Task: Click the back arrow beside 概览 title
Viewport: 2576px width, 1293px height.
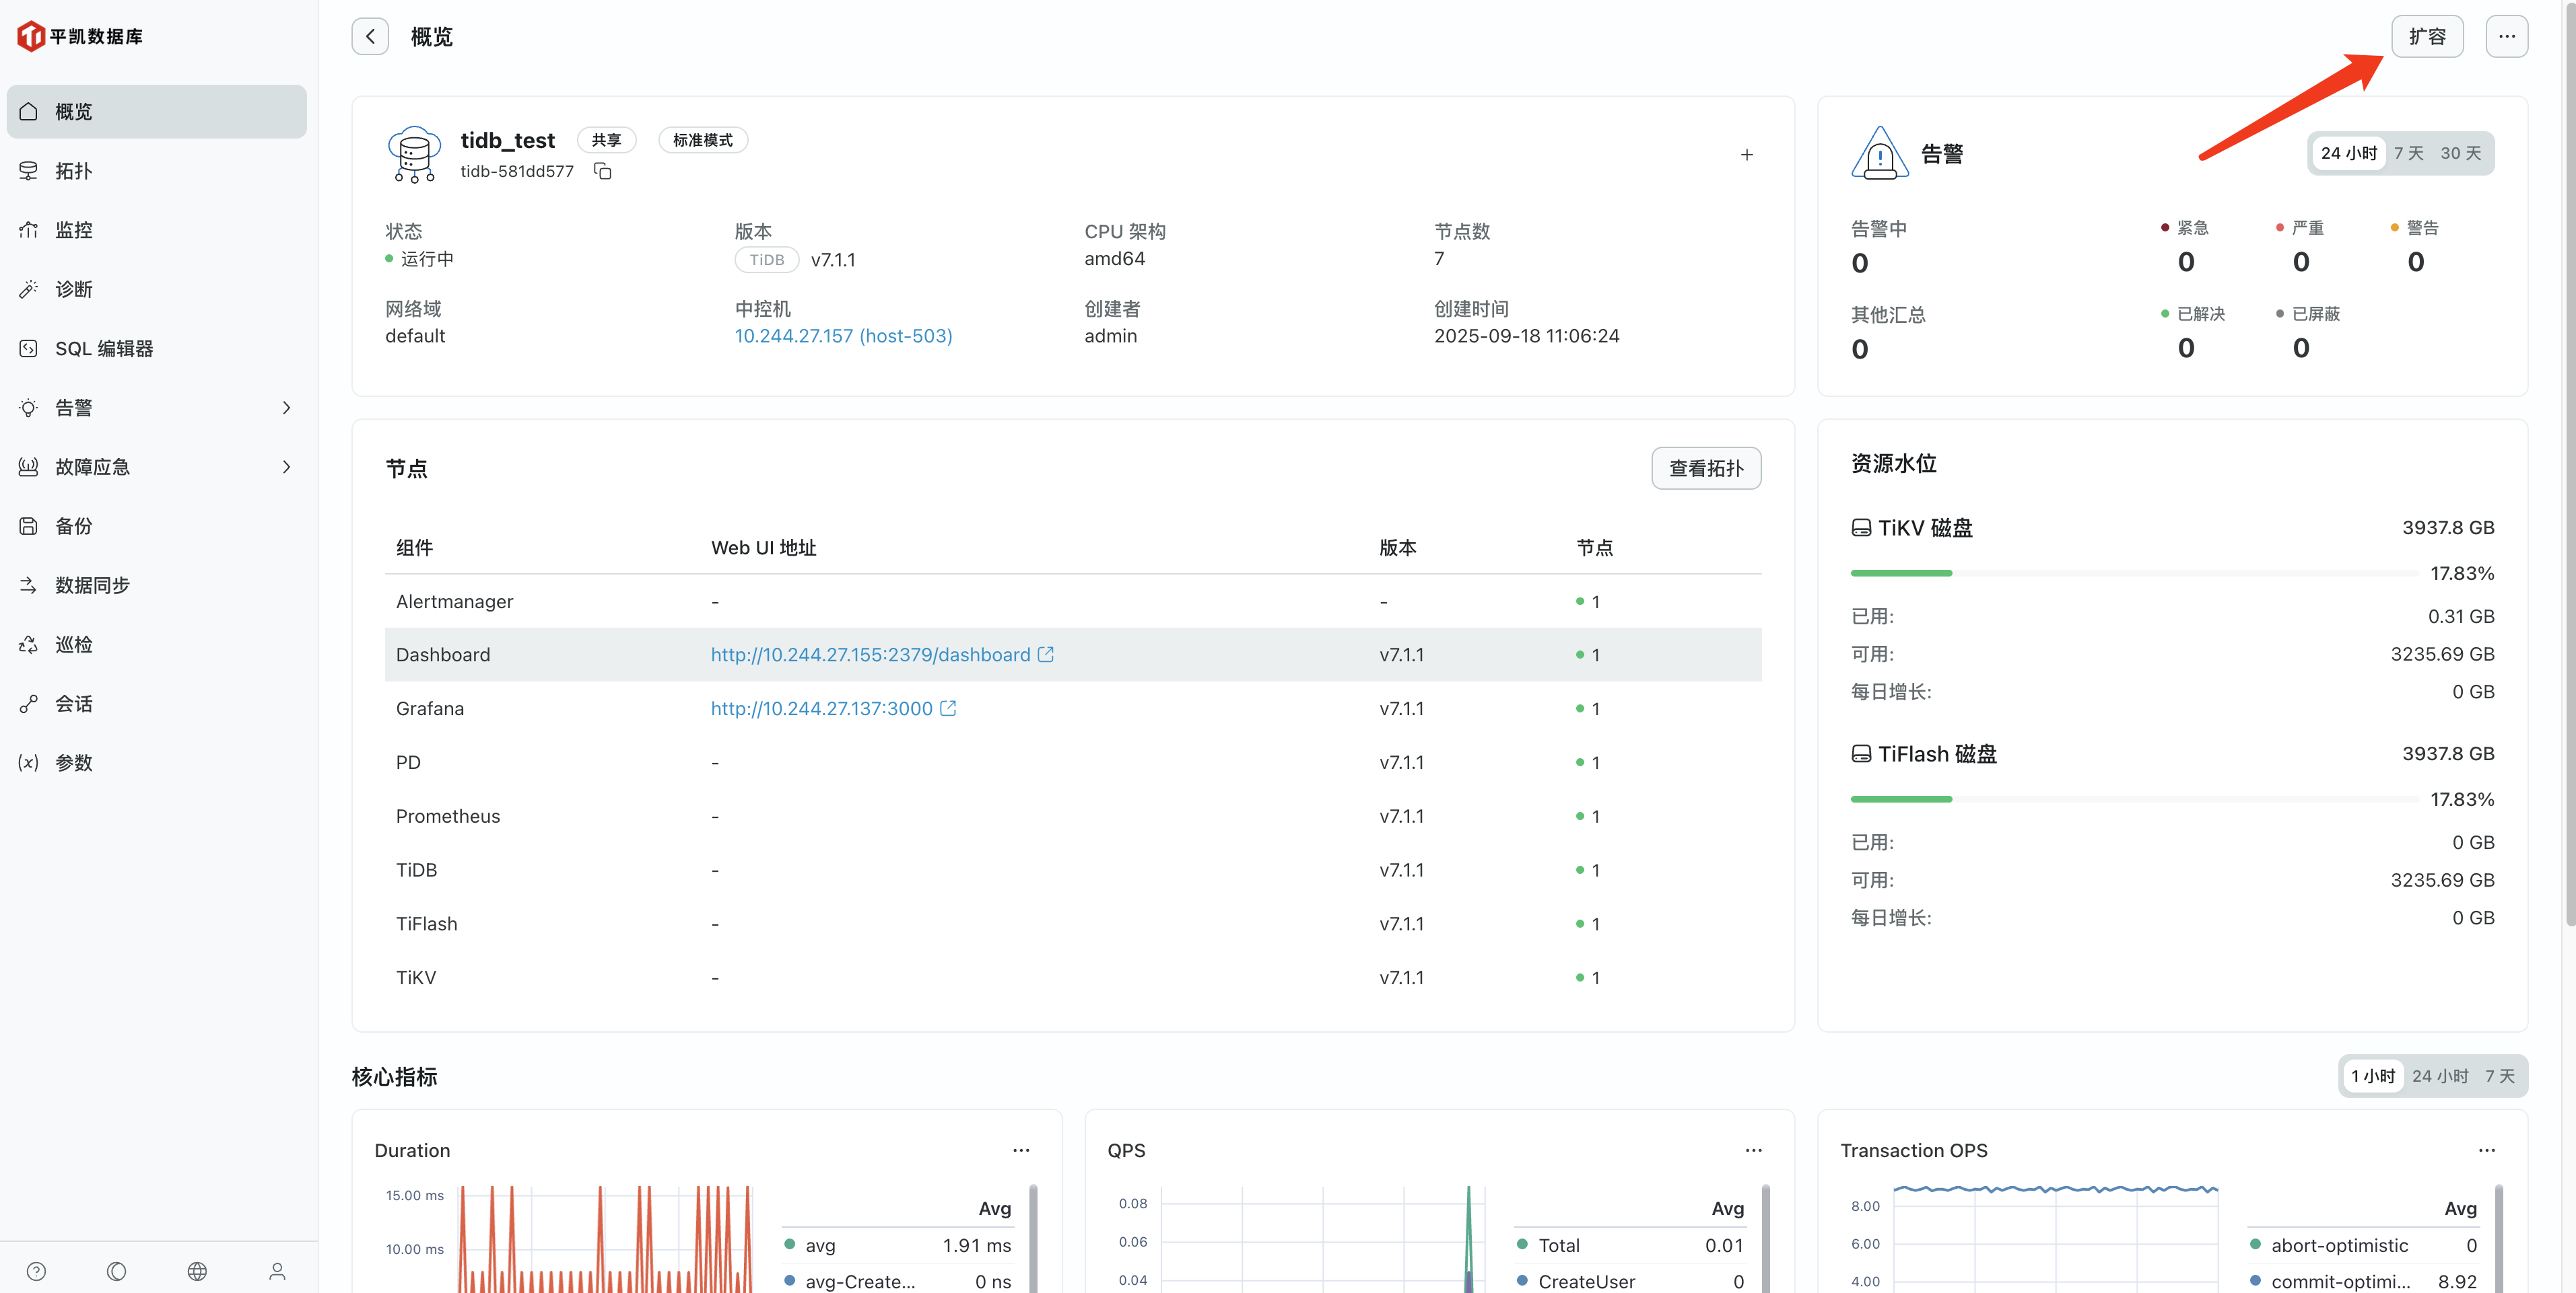Action: click(x=370, y=37)
